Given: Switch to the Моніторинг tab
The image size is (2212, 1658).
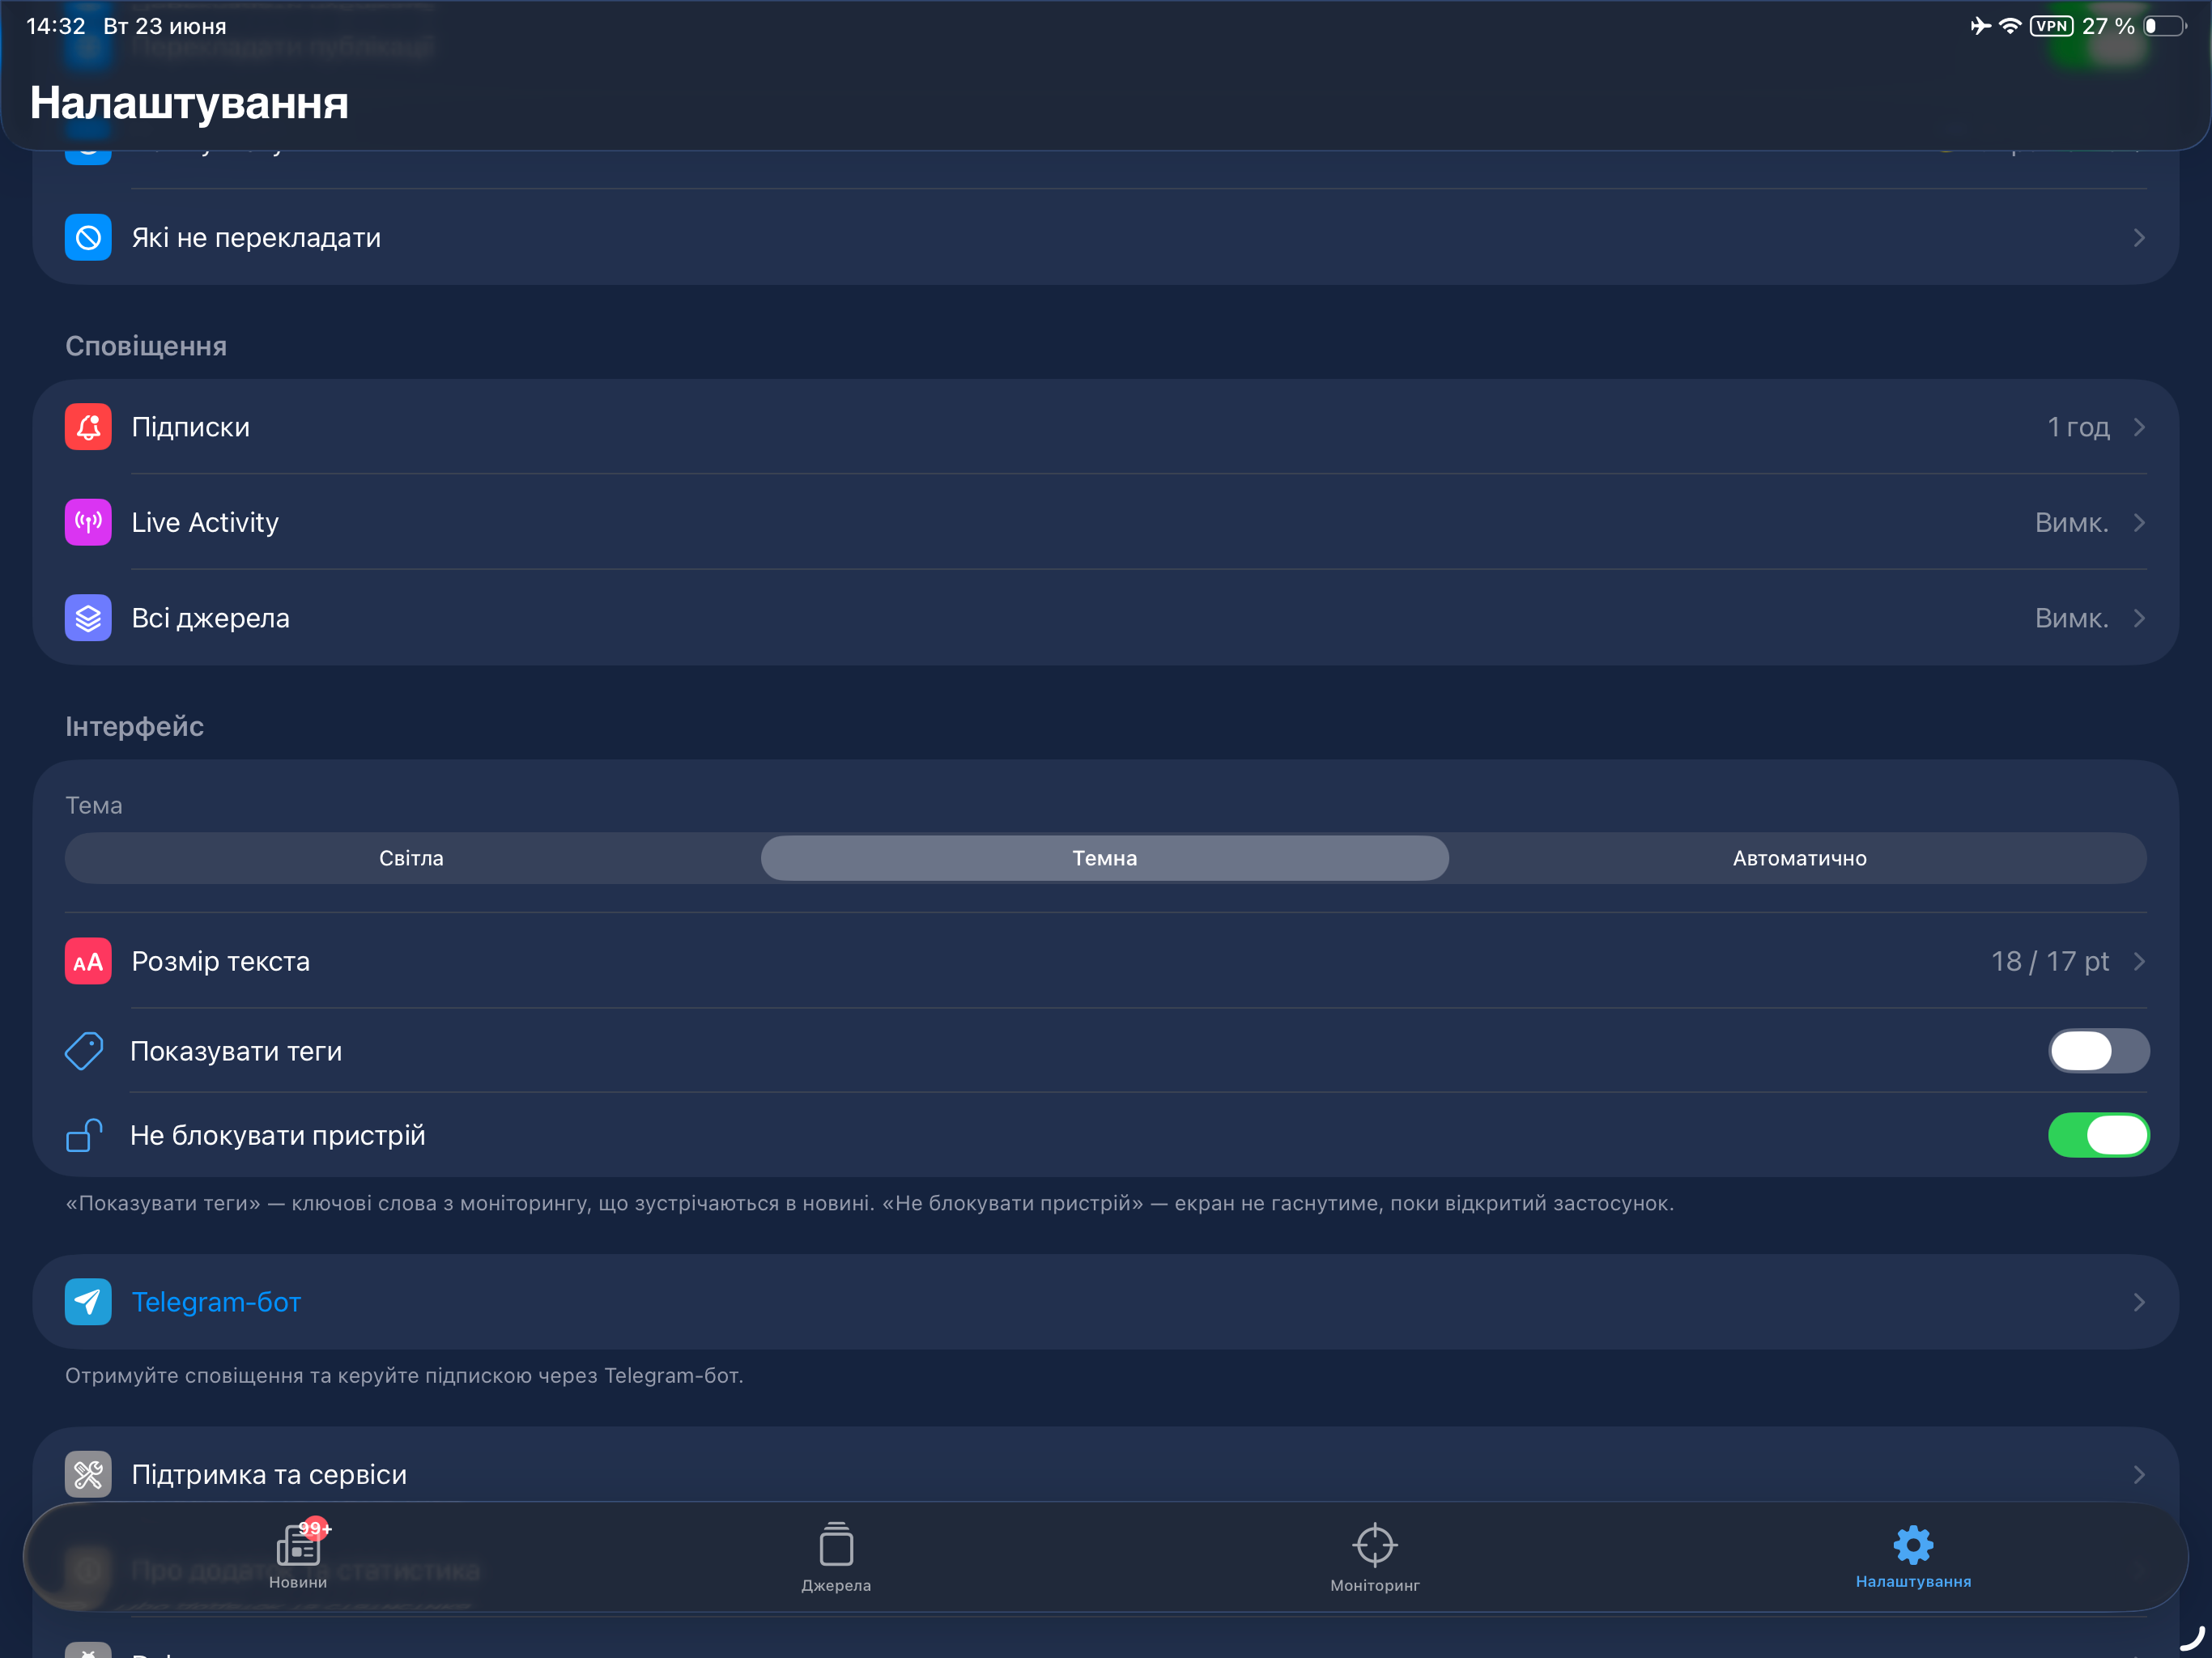Looking at the screenshot, I should (x=1375, y=1558).
